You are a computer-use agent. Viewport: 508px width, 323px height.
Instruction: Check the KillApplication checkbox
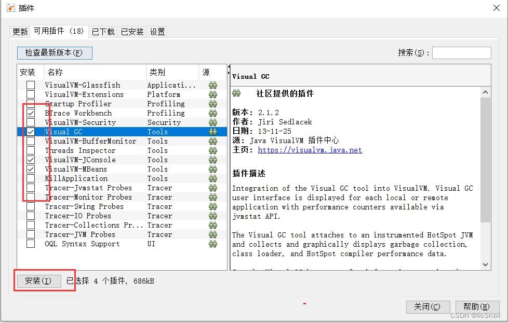click(31, 178)
